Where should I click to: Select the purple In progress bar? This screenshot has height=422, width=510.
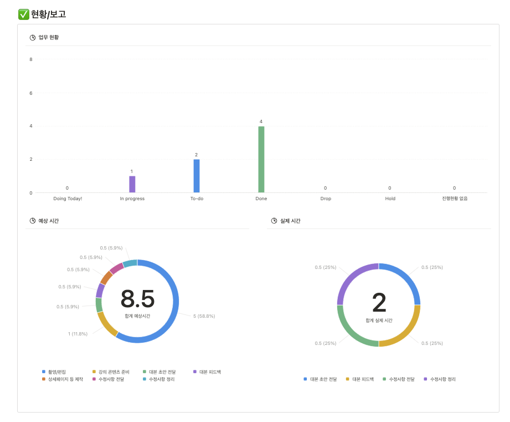pyautogui.click(x=132, y=184)
